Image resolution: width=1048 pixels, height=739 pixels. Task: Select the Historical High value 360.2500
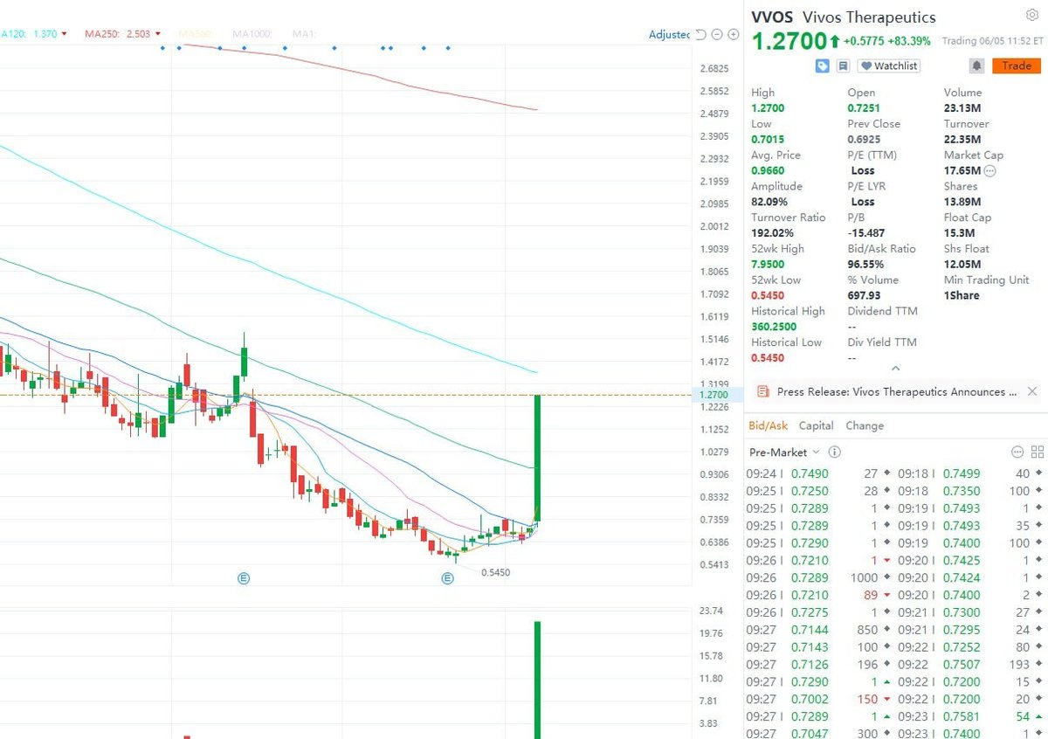click(x=774, y=327)
